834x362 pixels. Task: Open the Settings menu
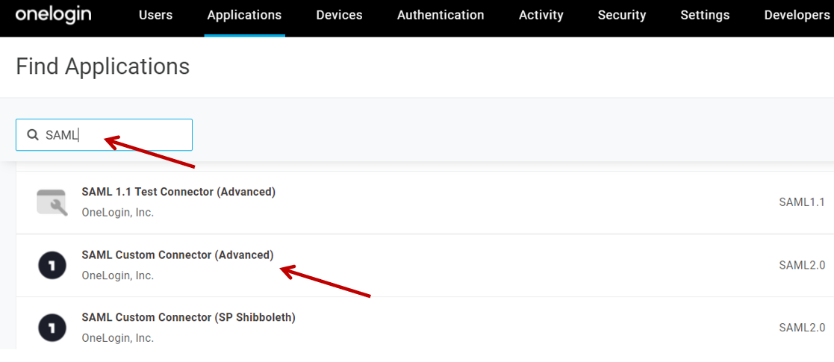click(705, 15)
